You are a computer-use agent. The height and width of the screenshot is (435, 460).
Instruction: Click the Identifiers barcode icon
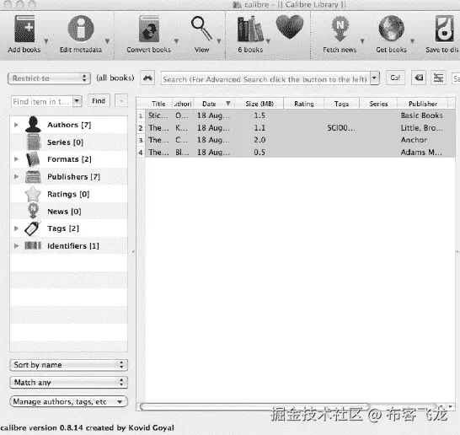[33, 245]
